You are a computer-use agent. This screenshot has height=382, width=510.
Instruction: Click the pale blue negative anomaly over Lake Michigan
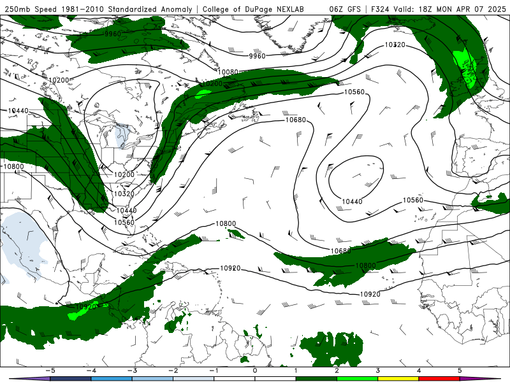point(121,136)
